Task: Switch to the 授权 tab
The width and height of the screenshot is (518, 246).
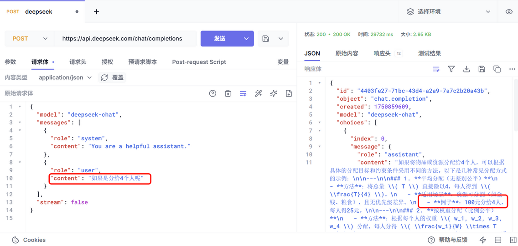Action: (x=107, y=62)
